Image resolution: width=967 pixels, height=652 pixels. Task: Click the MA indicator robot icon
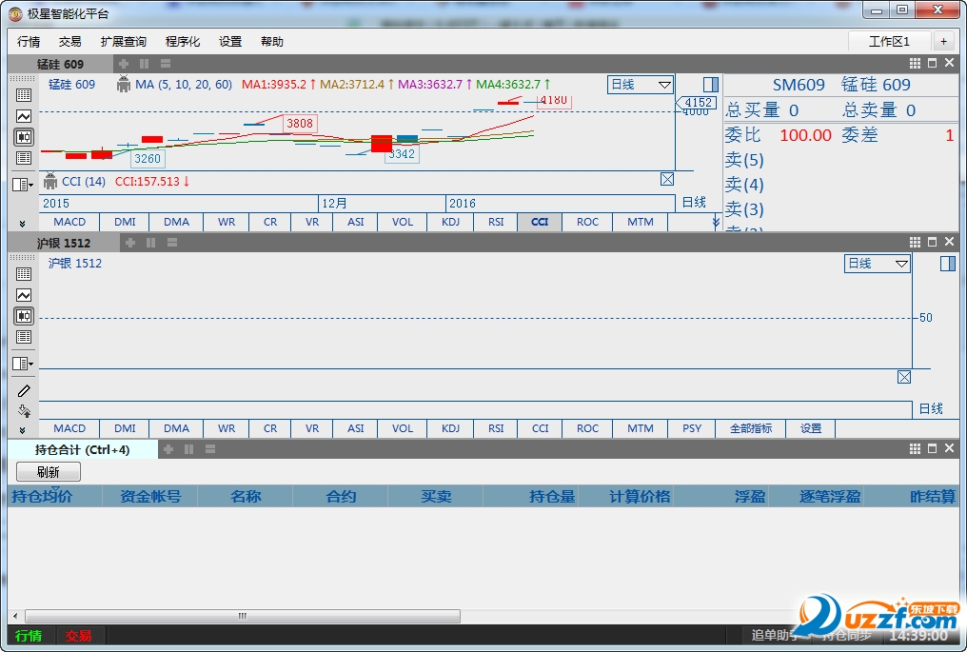coord(124,85)
